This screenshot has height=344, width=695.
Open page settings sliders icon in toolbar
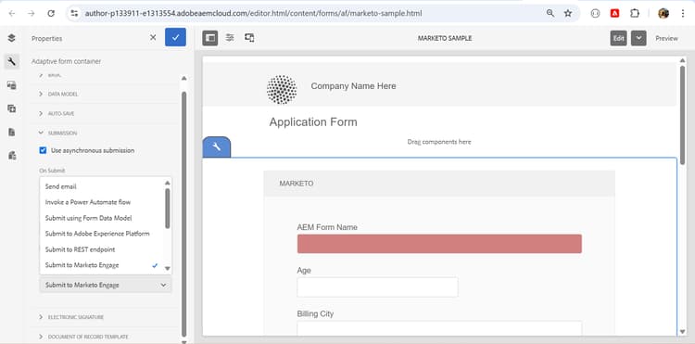pos(230,38)
